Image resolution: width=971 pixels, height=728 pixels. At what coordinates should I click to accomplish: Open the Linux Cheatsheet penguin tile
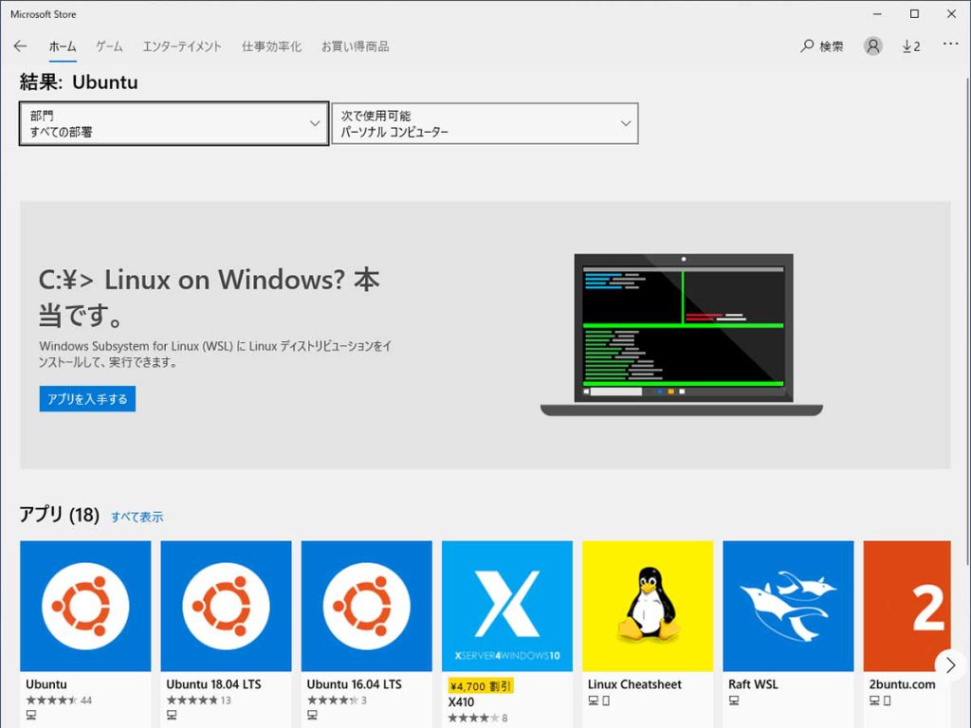tap(648, 606)
